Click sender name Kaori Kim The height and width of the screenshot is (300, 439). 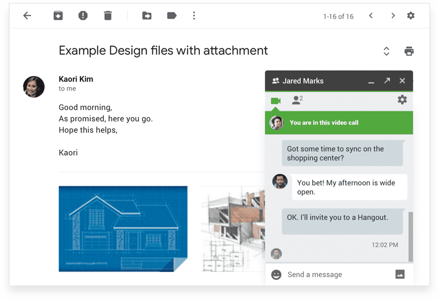(x=76, y=79)
